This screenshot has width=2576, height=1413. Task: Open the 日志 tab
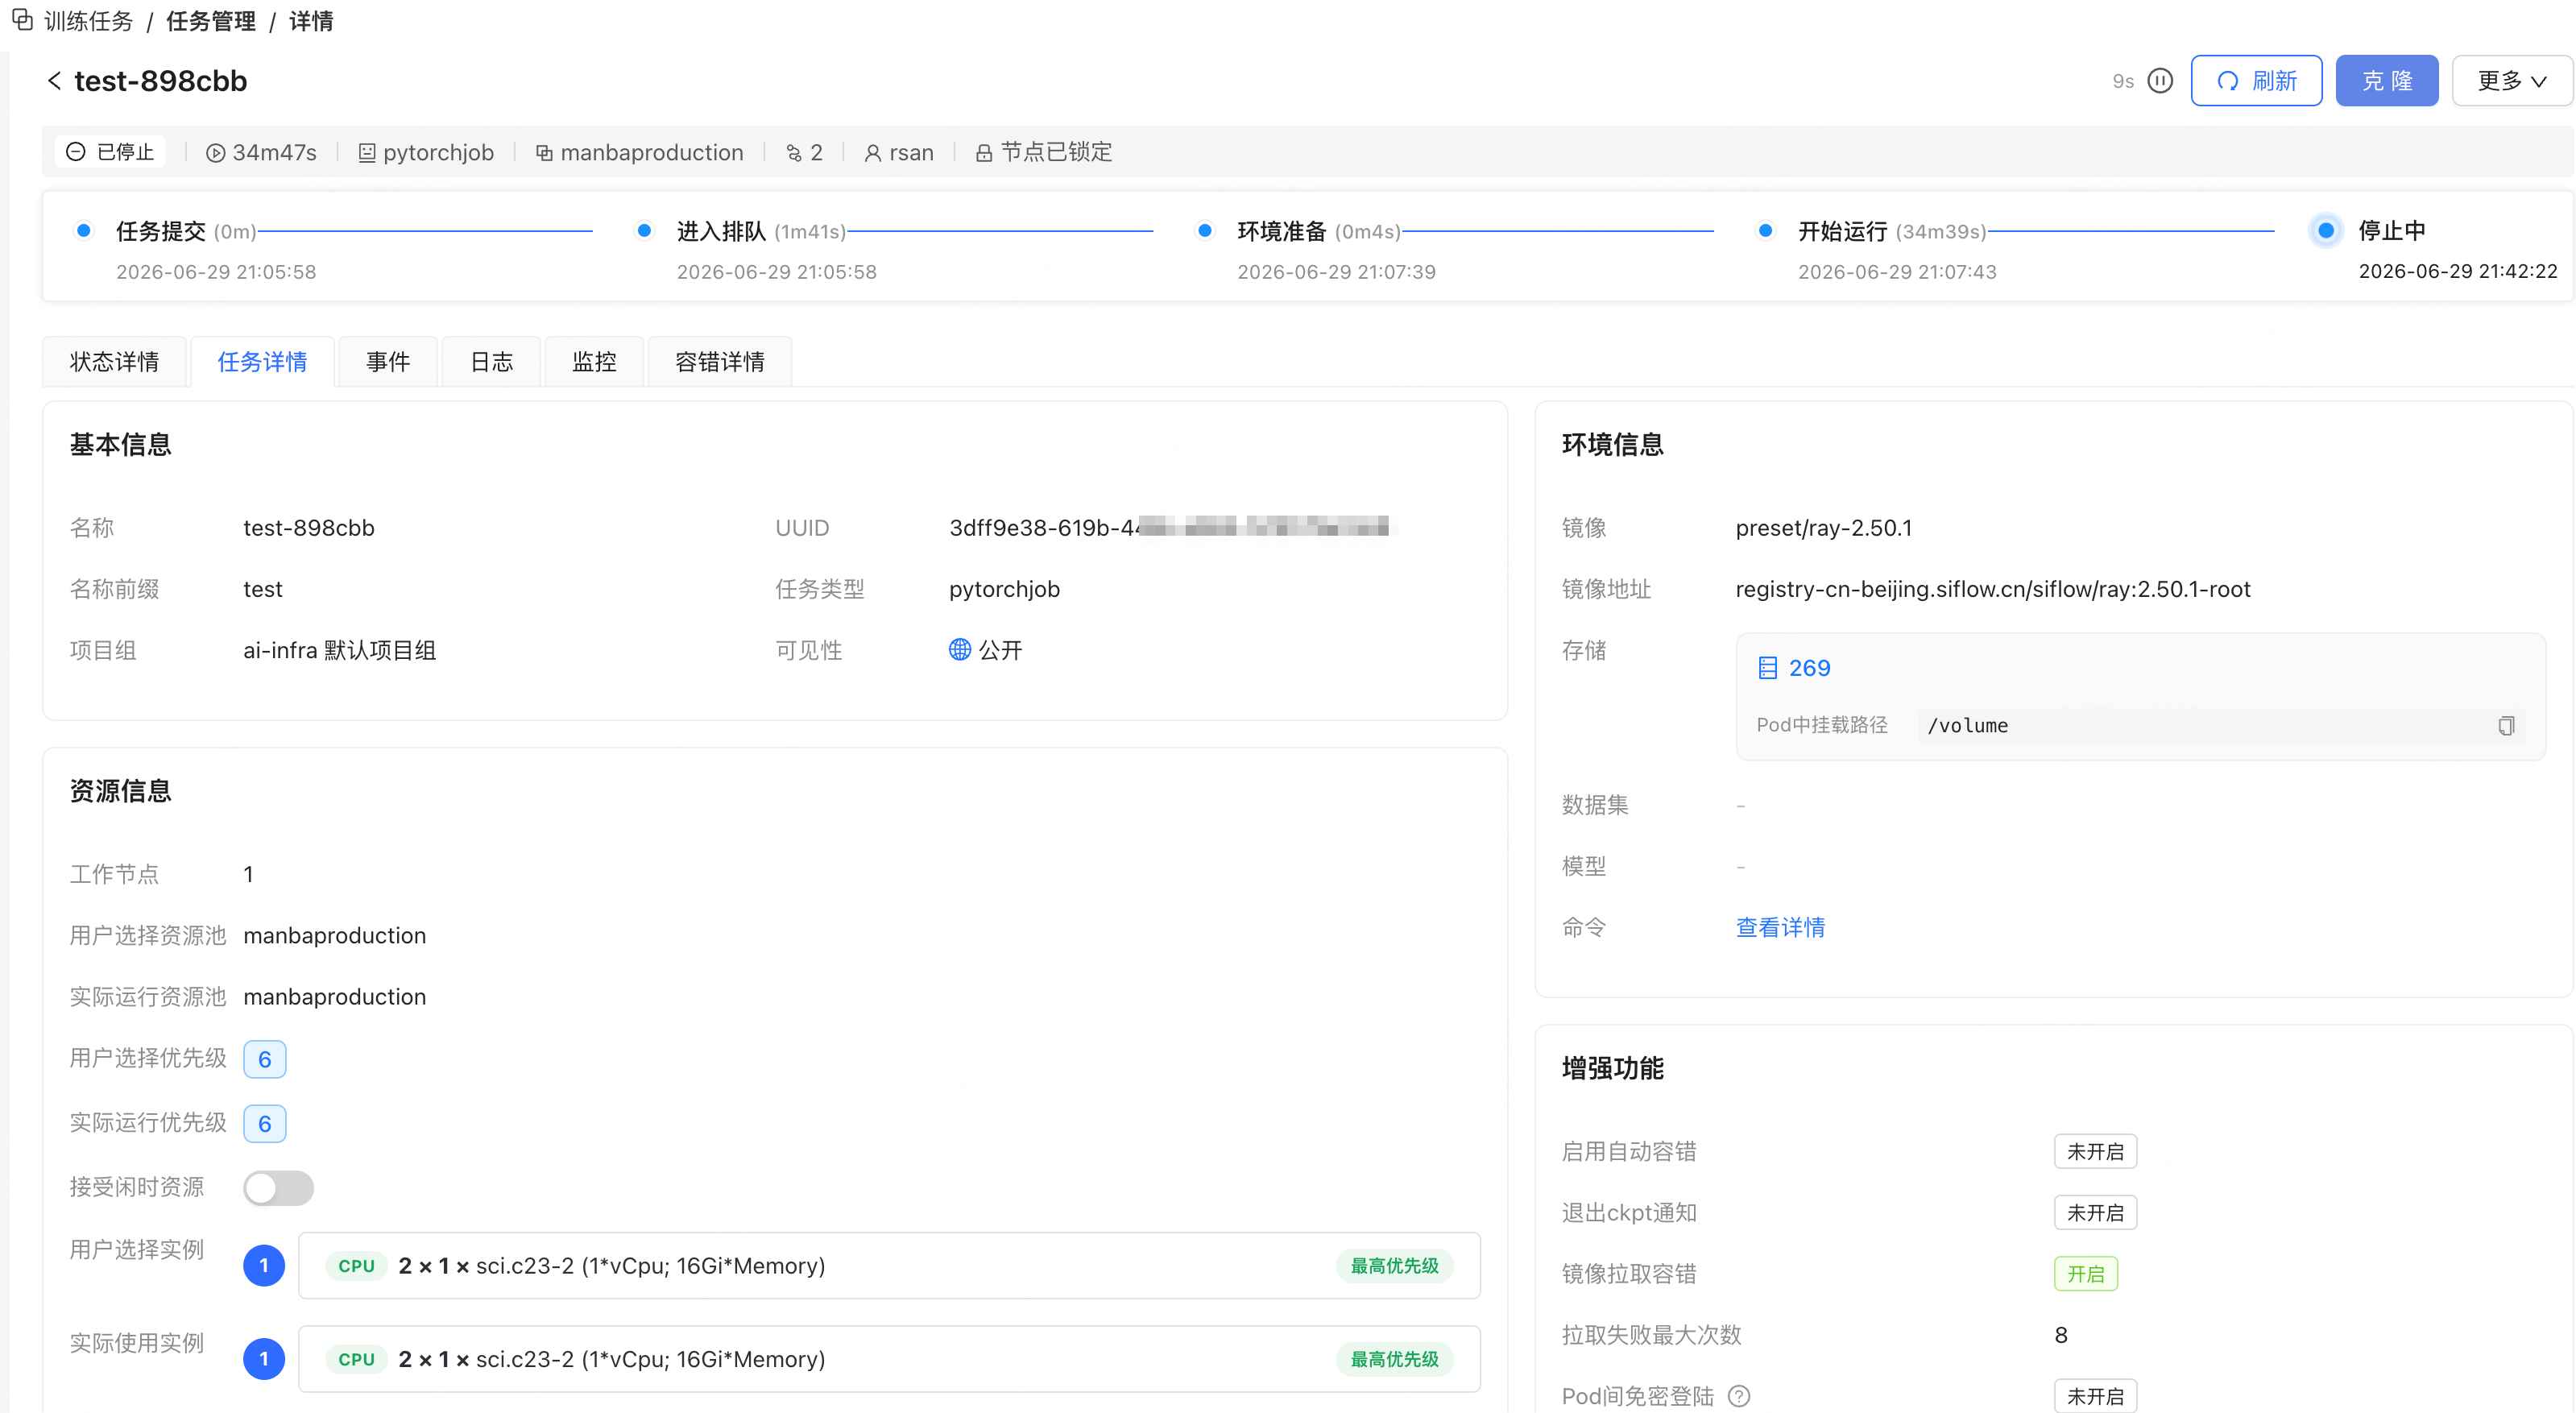point(491,362)
